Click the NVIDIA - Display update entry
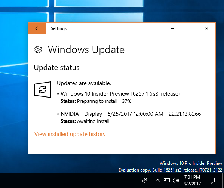This screenshot has height=188, width=224. [131, 114]
